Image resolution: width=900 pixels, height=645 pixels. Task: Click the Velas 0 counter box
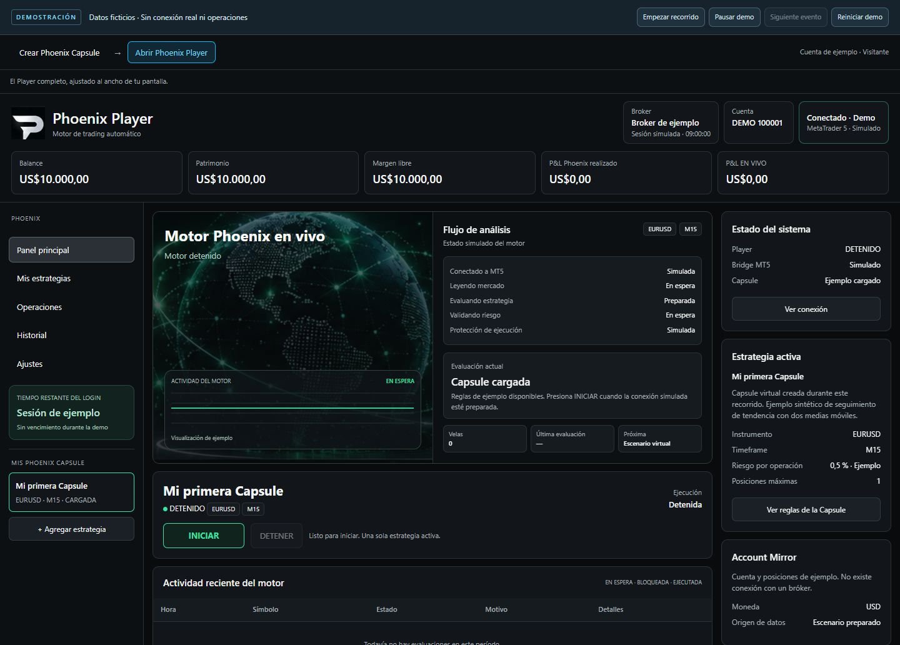point(485,439)
